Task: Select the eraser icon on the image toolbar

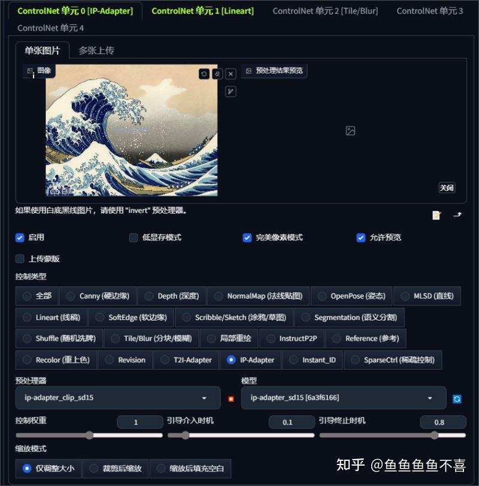Action: coord(217,73)
